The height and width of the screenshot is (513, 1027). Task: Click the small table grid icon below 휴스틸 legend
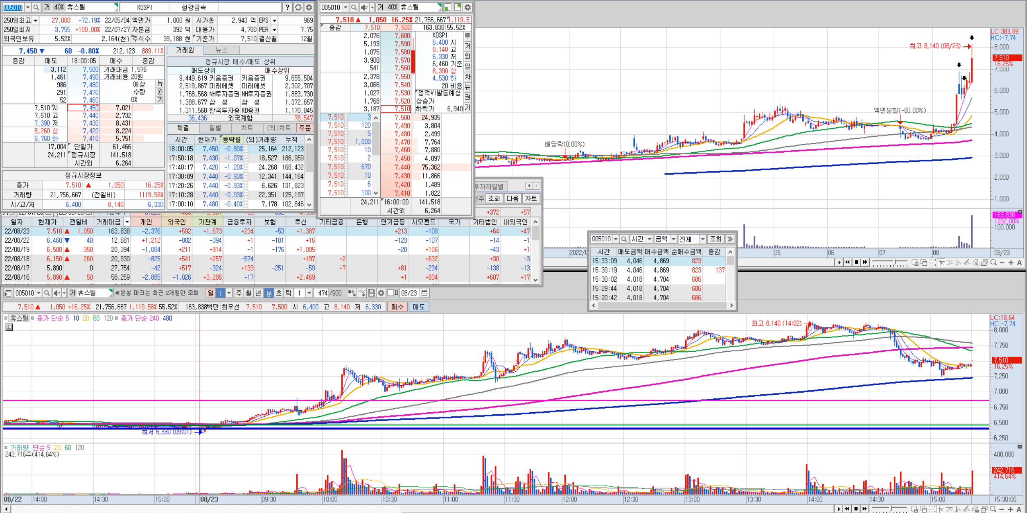point(9,327)
